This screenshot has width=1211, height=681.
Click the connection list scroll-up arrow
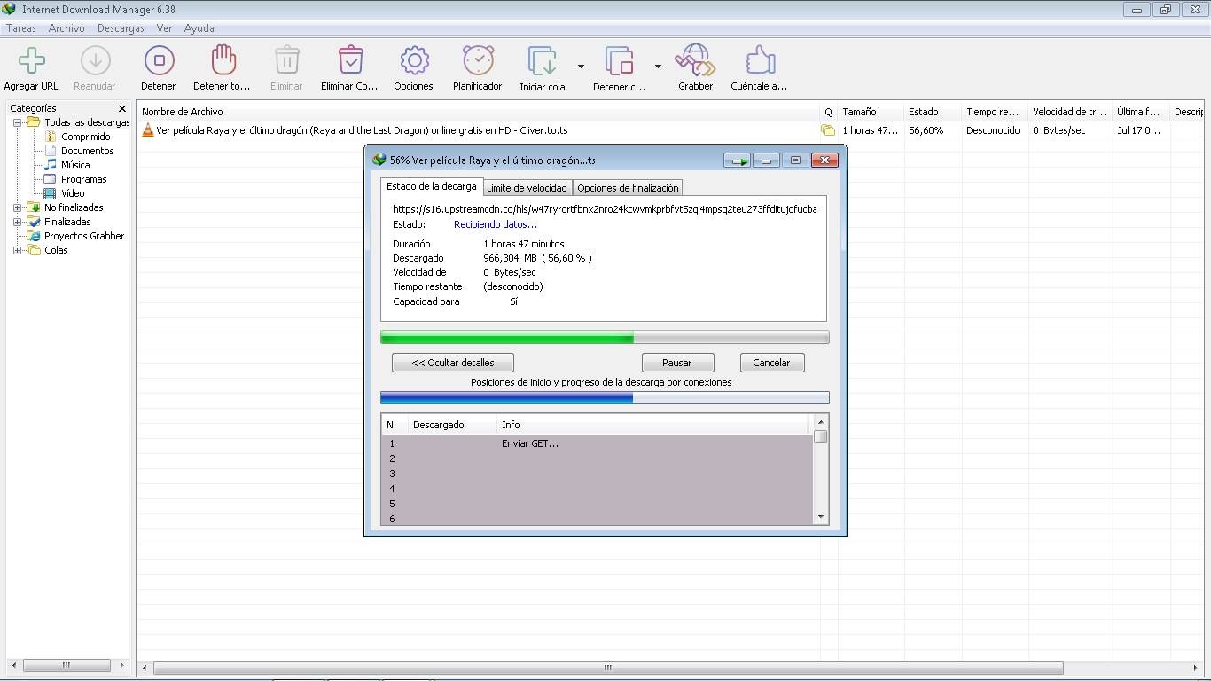point(821,421)
